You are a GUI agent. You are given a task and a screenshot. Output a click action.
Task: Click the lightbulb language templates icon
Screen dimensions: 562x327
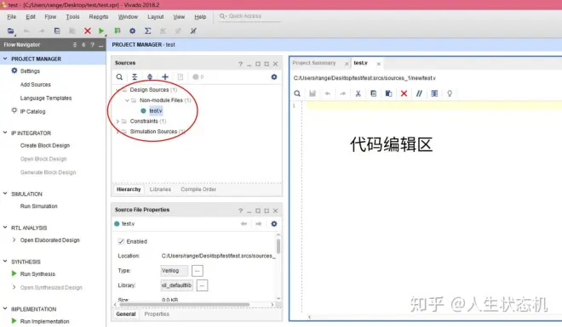pos(450,93)
